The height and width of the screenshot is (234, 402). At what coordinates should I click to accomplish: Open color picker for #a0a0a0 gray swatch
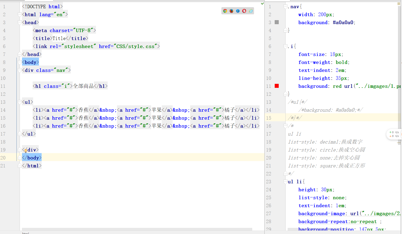coord(277,22)
